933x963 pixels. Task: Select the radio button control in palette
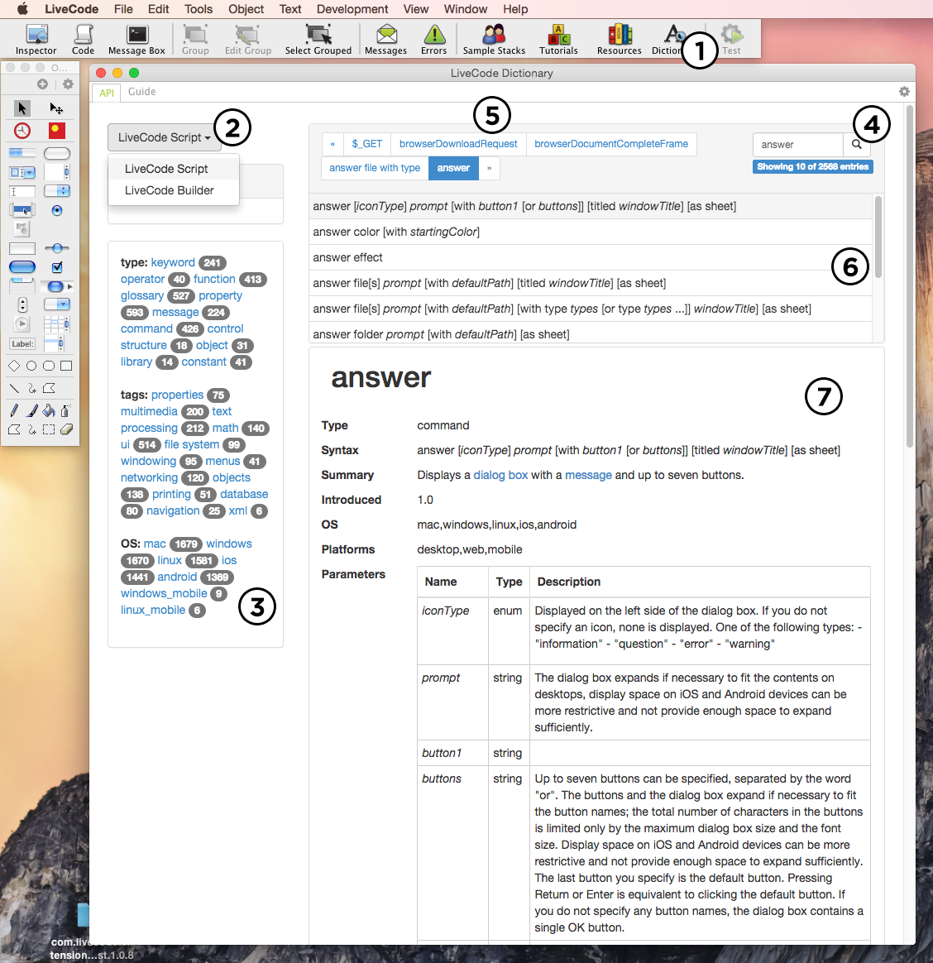57,210
